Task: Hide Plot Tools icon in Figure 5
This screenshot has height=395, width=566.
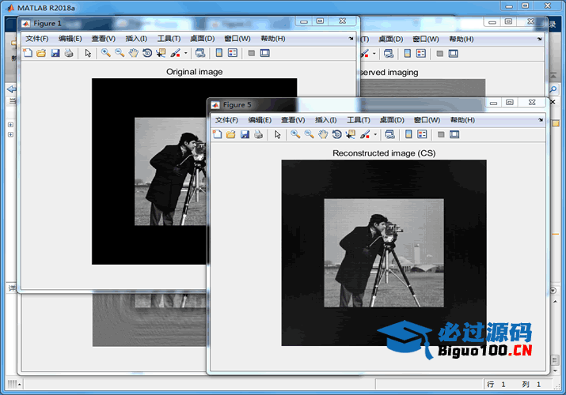Action: coord(441,134)
